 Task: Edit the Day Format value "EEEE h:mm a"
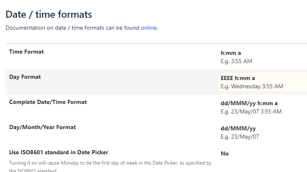238,78
